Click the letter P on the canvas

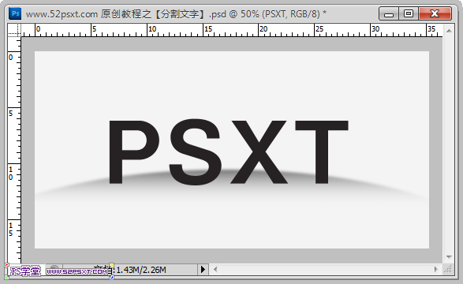click(x=134, y=151)
